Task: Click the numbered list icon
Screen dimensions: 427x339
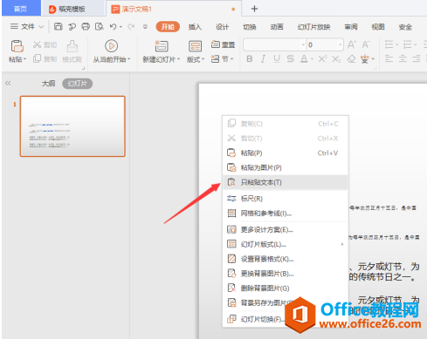Action: 407,44
